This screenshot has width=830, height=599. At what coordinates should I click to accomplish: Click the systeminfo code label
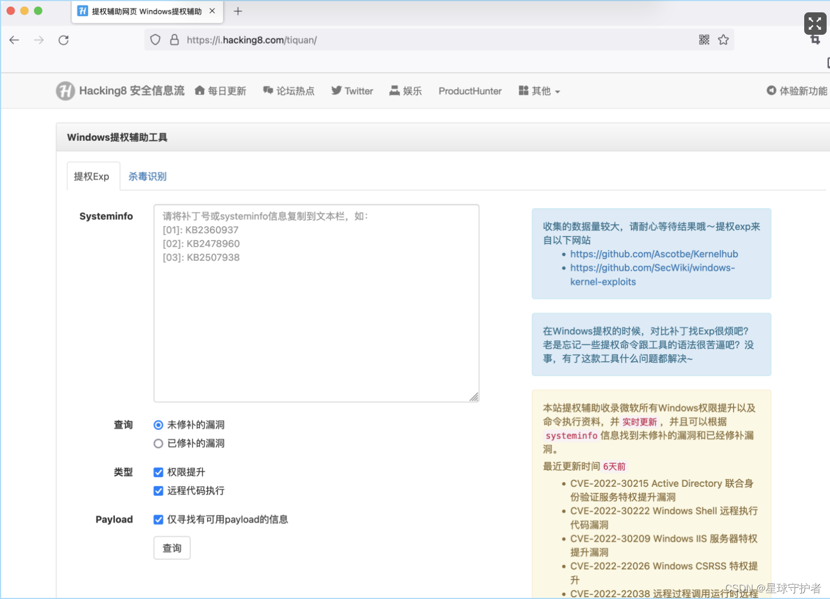571,436
